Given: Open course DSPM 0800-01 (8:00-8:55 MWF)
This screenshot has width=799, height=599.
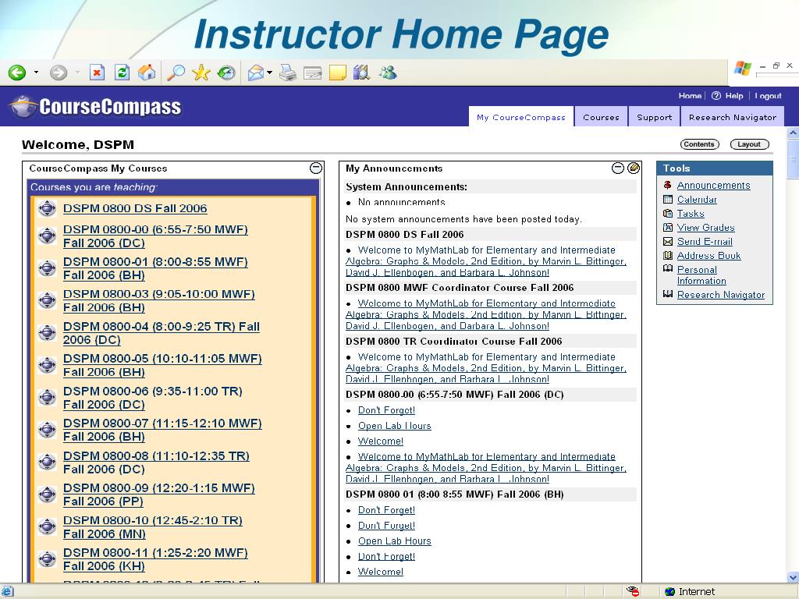Looking at the screenshot, I should coord(155,268).
